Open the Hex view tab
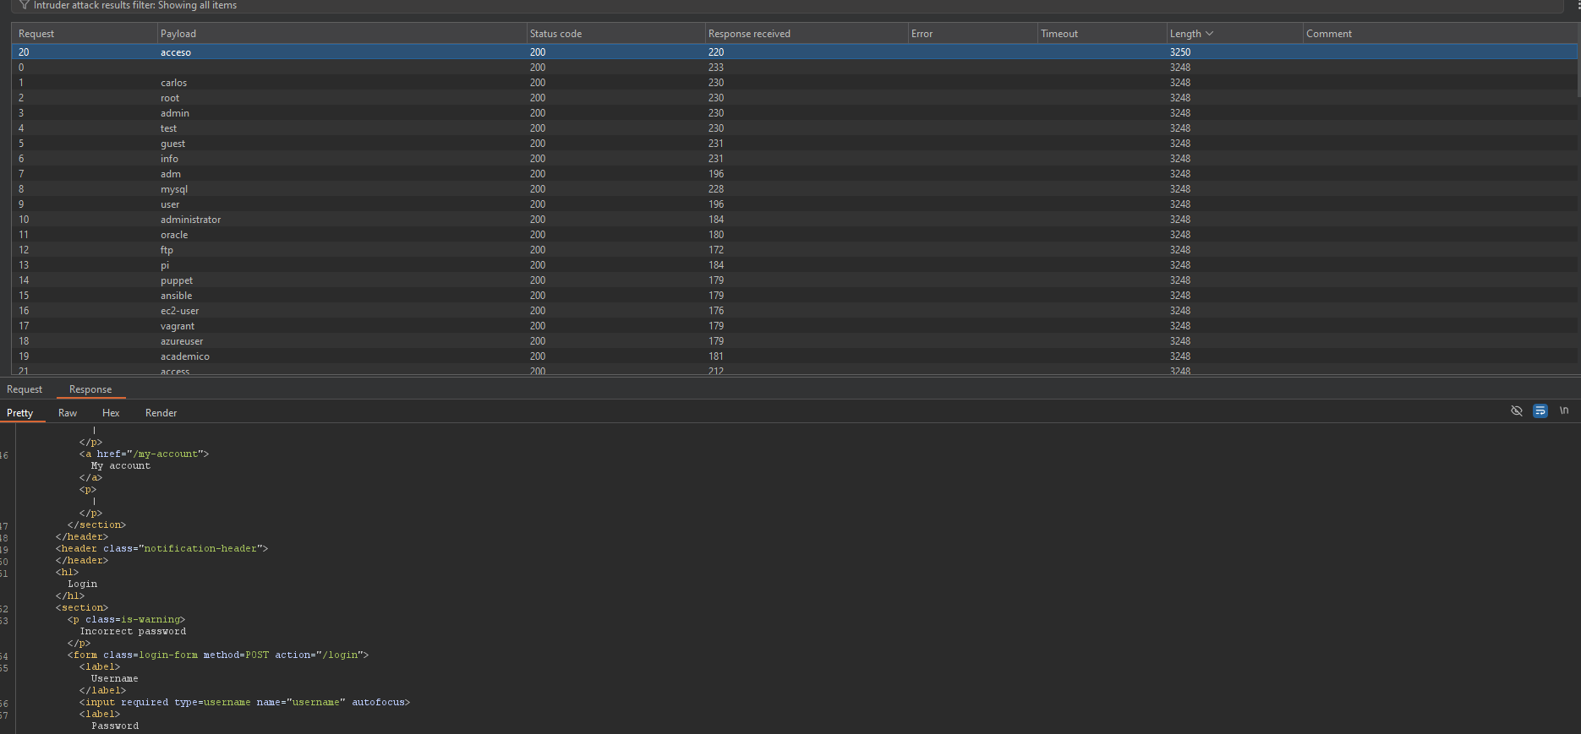The width and height of the screenshot is (1581, 734). [x=111, y=413]
